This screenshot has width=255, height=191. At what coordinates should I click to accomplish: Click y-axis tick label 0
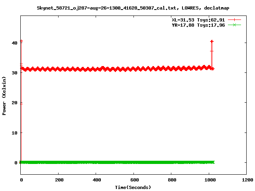[x=16, y=163]
